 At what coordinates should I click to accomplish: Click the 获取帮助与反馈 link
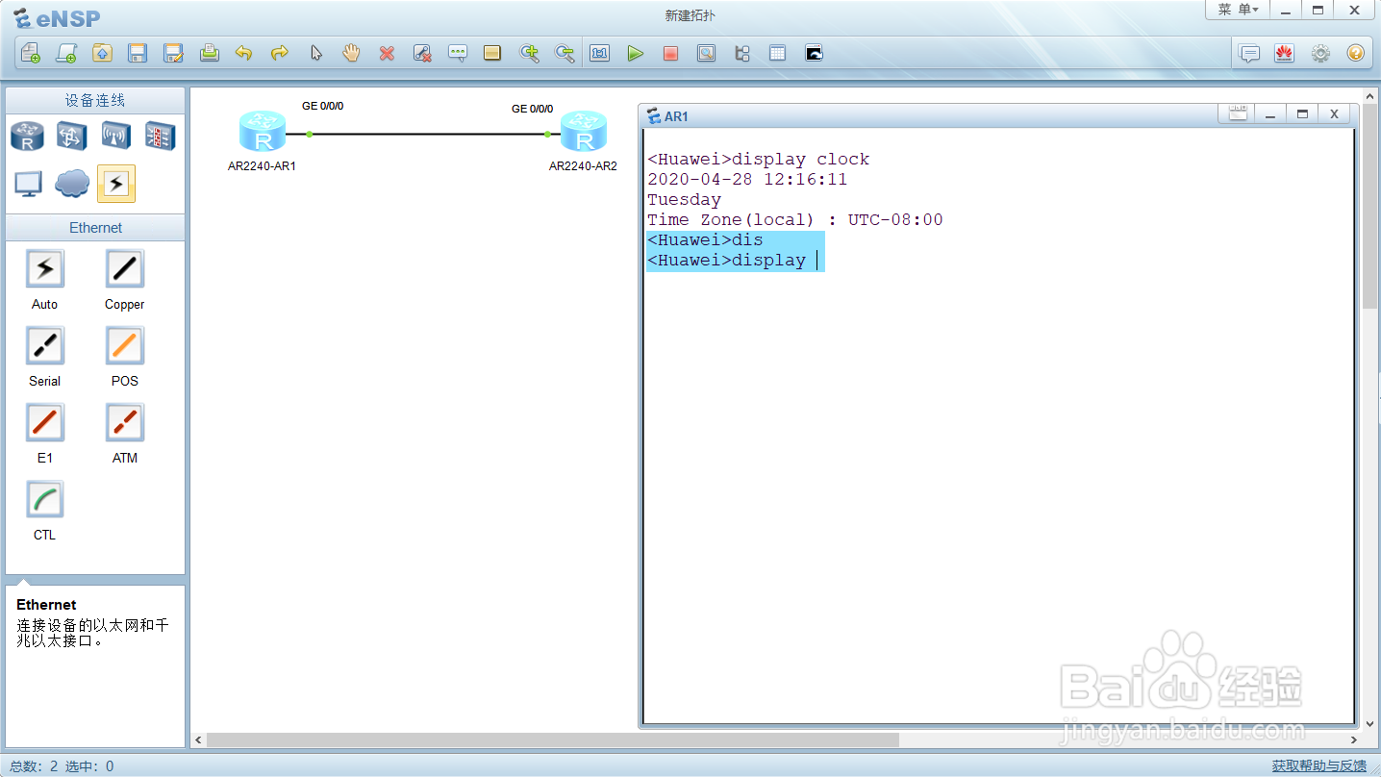tap(1318, 765)
